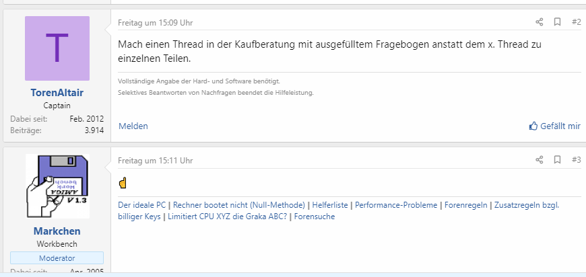586x277 pixels.
Task: Open Forensuche link in signature
Action: 315,216
